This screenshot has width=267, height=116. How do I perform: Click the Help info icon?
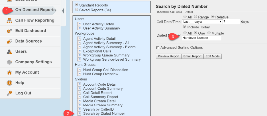pos(9,83)
